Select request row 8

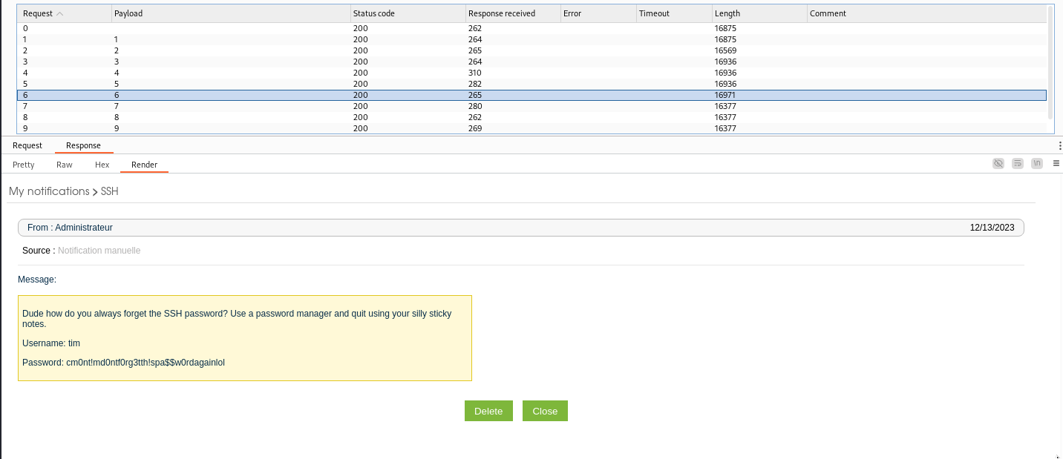coord(531,117)
